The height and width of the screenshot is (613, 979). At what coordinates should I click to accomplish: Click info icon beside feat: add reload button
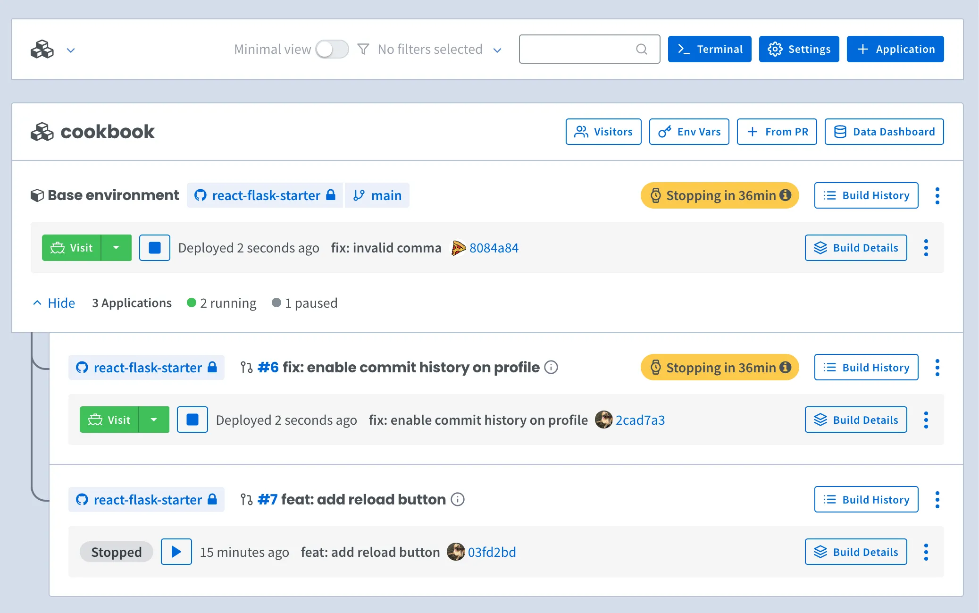458,499
